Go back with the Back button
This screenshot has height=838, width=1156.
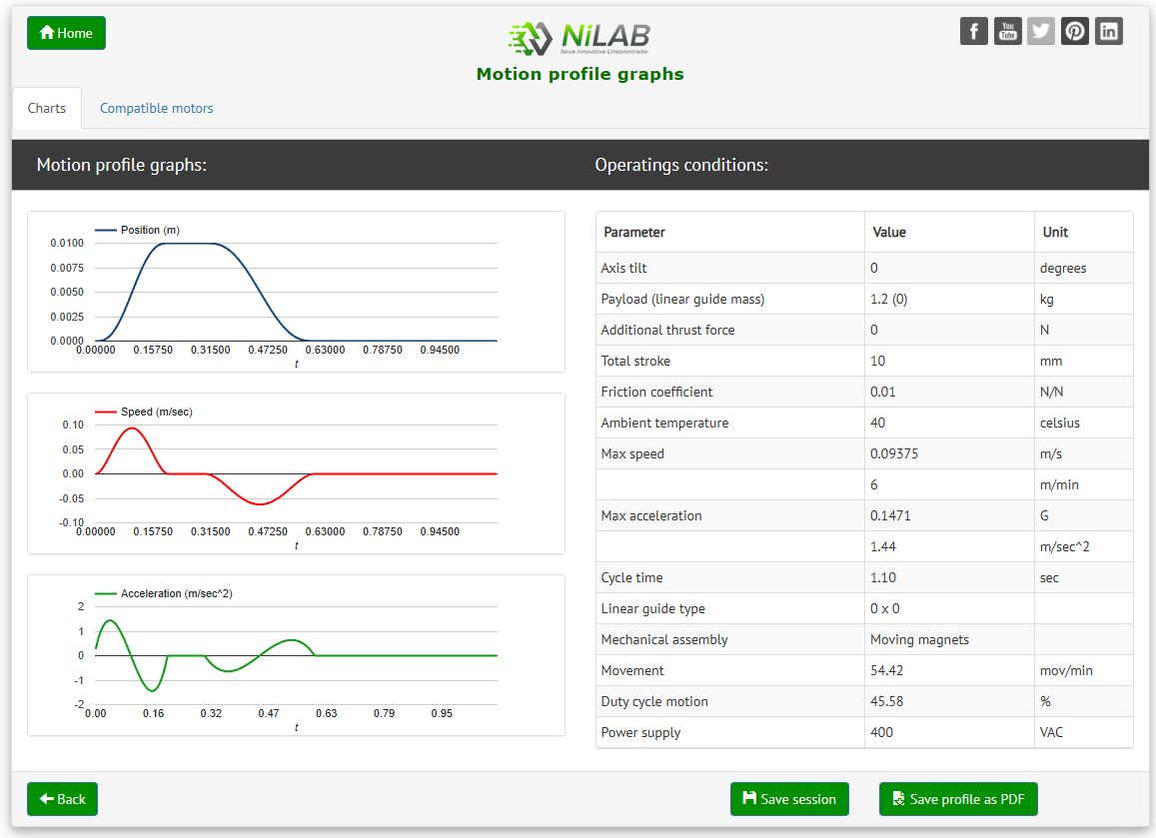(62, 799)
